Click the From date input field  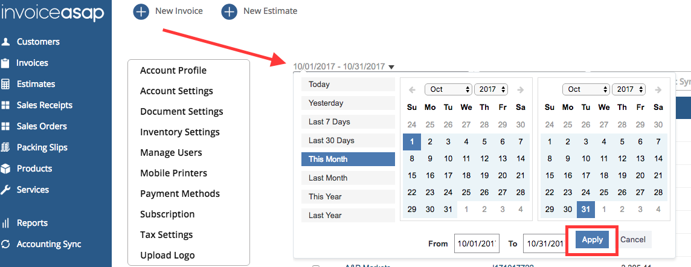(477, 243)
